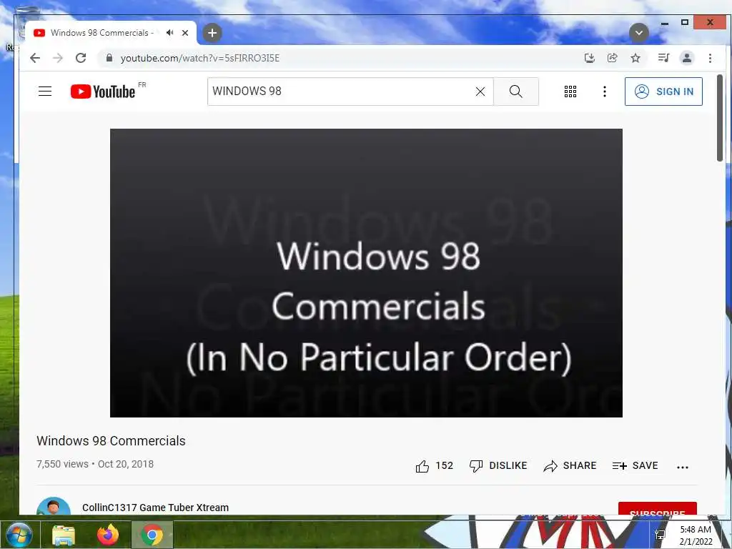Open CollinC1317 Game Tuber Xtream channel link
This screenshot has width=732, height=549.
155,508
